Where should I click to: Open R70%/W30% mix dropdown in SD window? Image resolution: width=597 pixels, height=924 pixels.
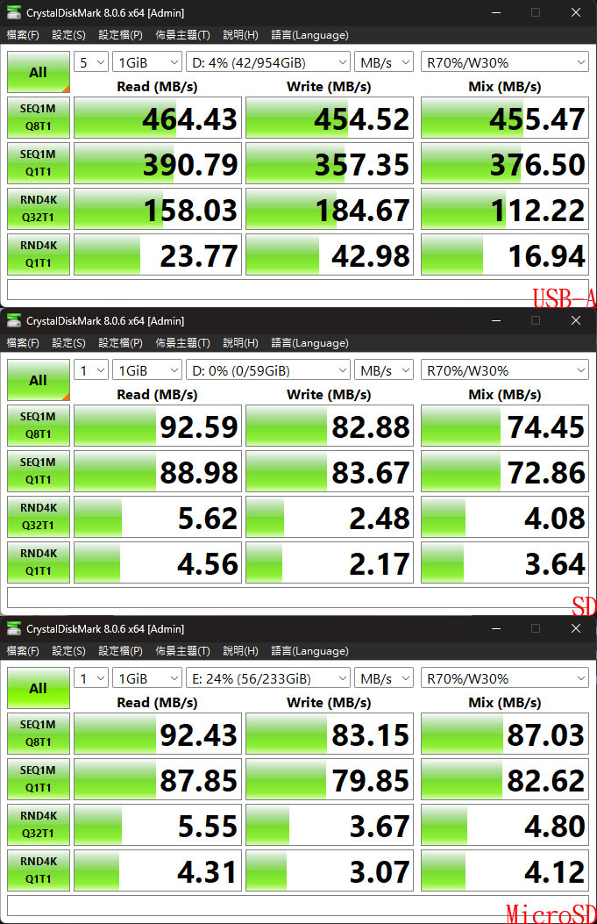505,370
